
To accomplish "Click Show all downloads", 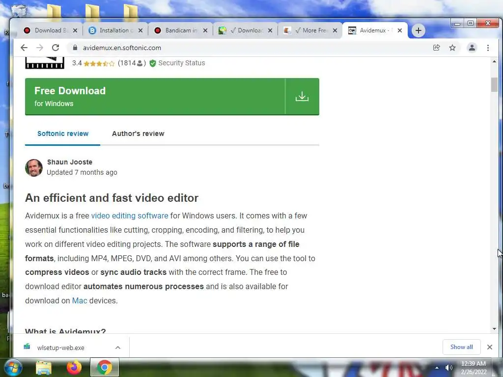I will (x=461, y=347).
